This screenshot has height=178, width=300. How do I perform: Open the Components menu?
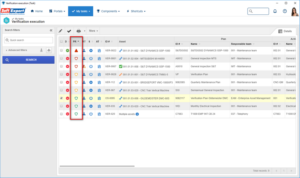pyautogui.click(x=108, y=11)
